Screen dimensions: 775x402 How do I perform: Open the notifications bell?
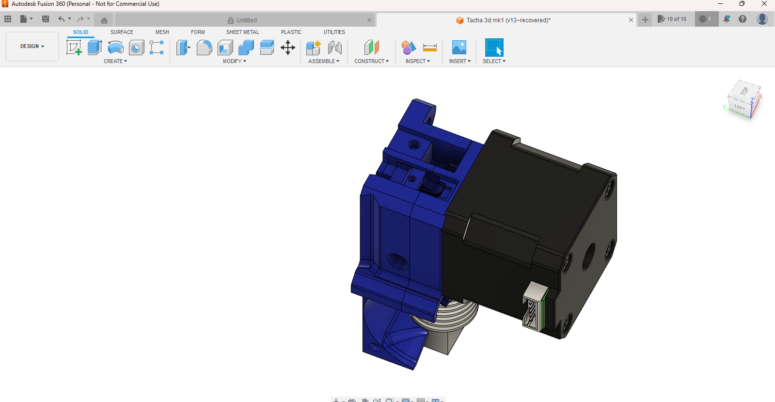(x=727, y=19)
